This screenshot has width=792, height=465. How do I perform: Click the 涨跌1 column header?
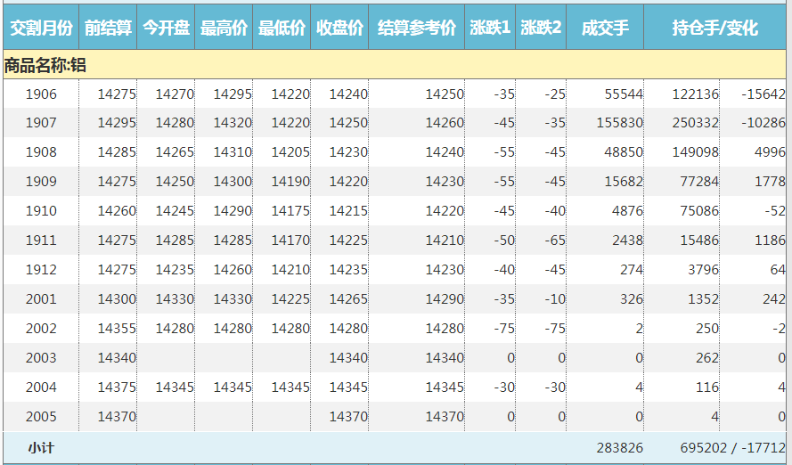tap(490, 29)
